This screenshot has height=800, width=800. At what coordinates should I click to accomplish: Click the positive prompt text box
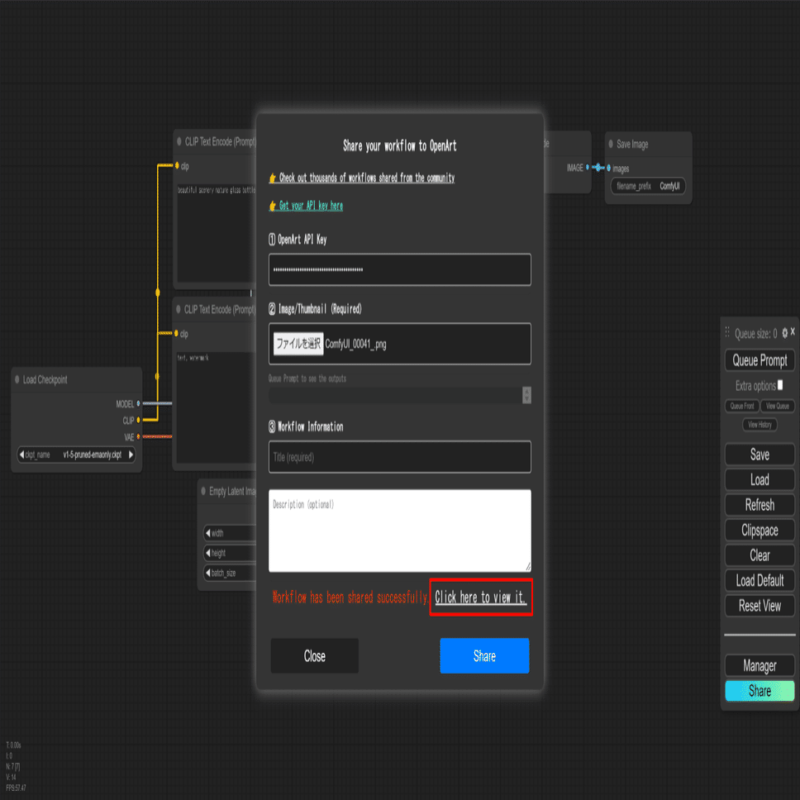pyautogui.click(x=216, y=232)
